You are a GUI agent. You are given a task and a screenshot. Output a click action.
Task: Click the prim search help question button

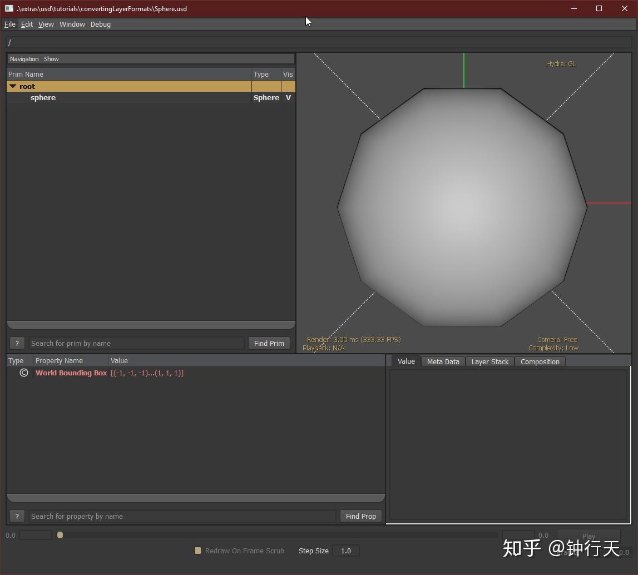[x=17, y=343]
